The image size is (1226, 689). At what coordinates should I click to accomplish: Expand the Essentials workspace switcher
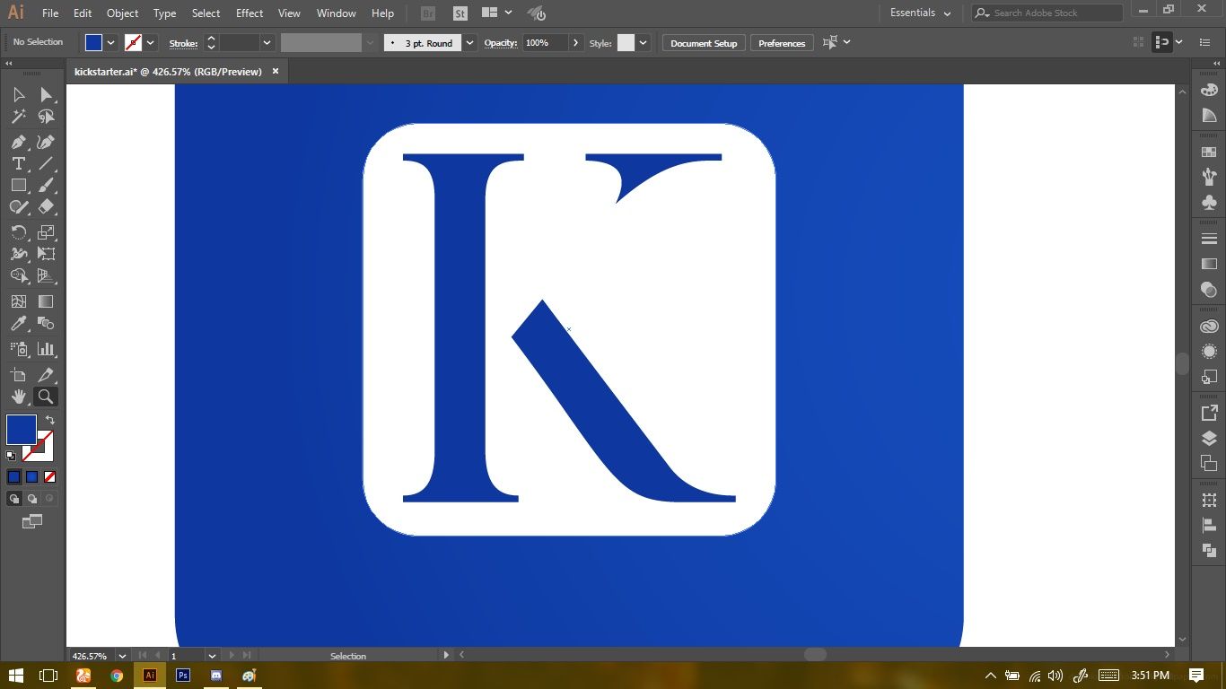pos(920,13)
